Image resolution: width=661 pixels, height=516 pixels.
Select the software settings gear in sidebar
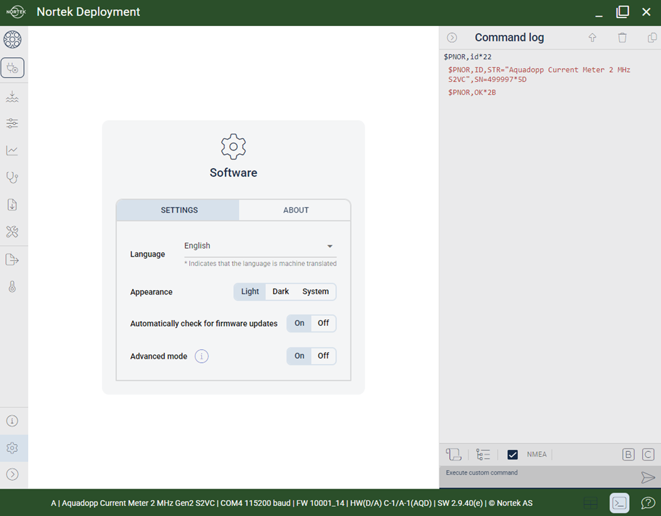(12, 447)
